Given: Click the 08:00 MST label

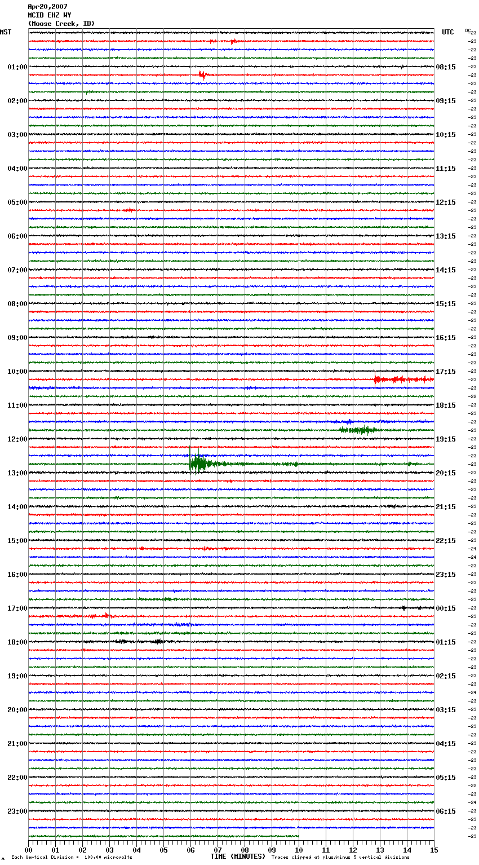Looking at the screenshot, I should (x=17, y=304).
